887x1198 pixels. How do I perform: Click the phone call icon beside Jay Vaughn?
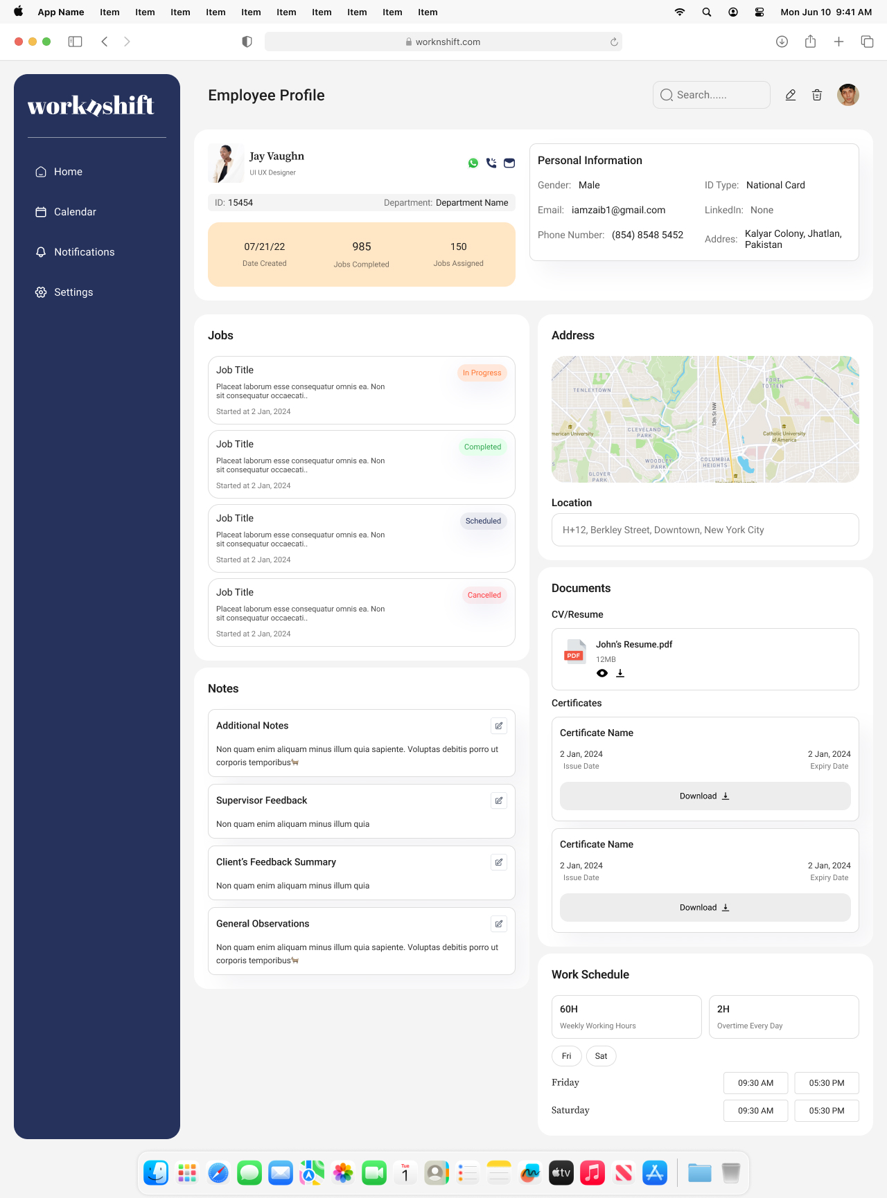[491, 163]
